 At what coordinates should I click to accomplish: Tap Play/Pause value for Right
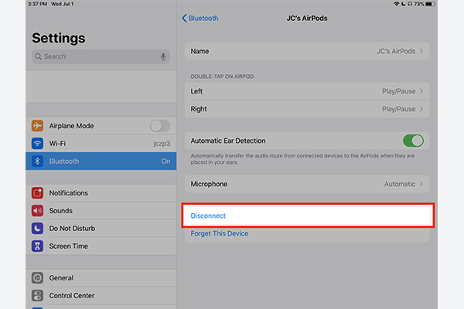(x=398, y=109)
